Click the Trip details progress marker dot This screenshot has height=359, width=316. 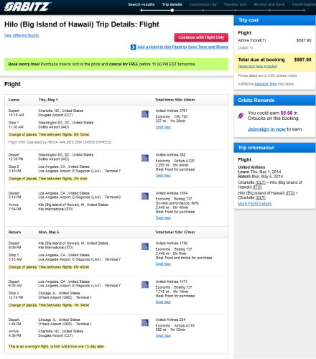(x=172, y=10)
